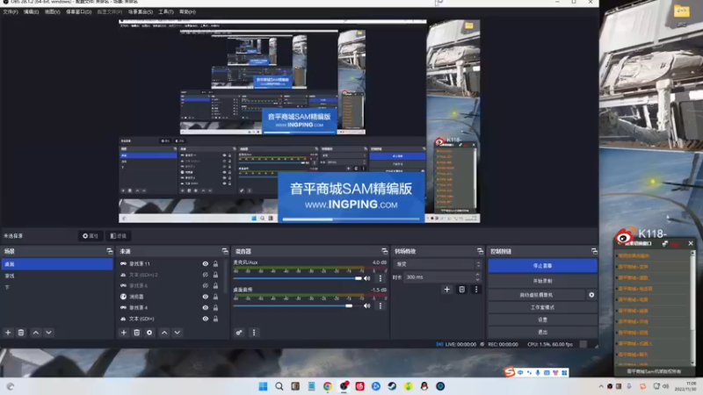
Task: Hide the 游戏源 4 source
Action: [206, 308]
